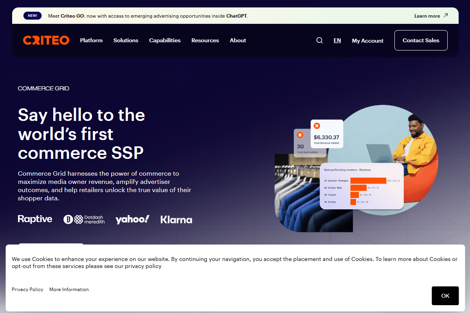Click the orange icon on the $6,330.37 revenue card
Viewport: 470px width, 313px height.
pos(317,126)
